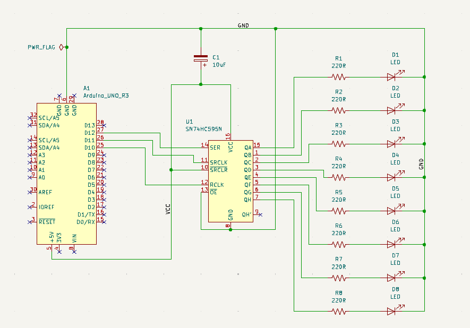Click the junction dot at U1 GND pin 8

[x=230, y=230]
